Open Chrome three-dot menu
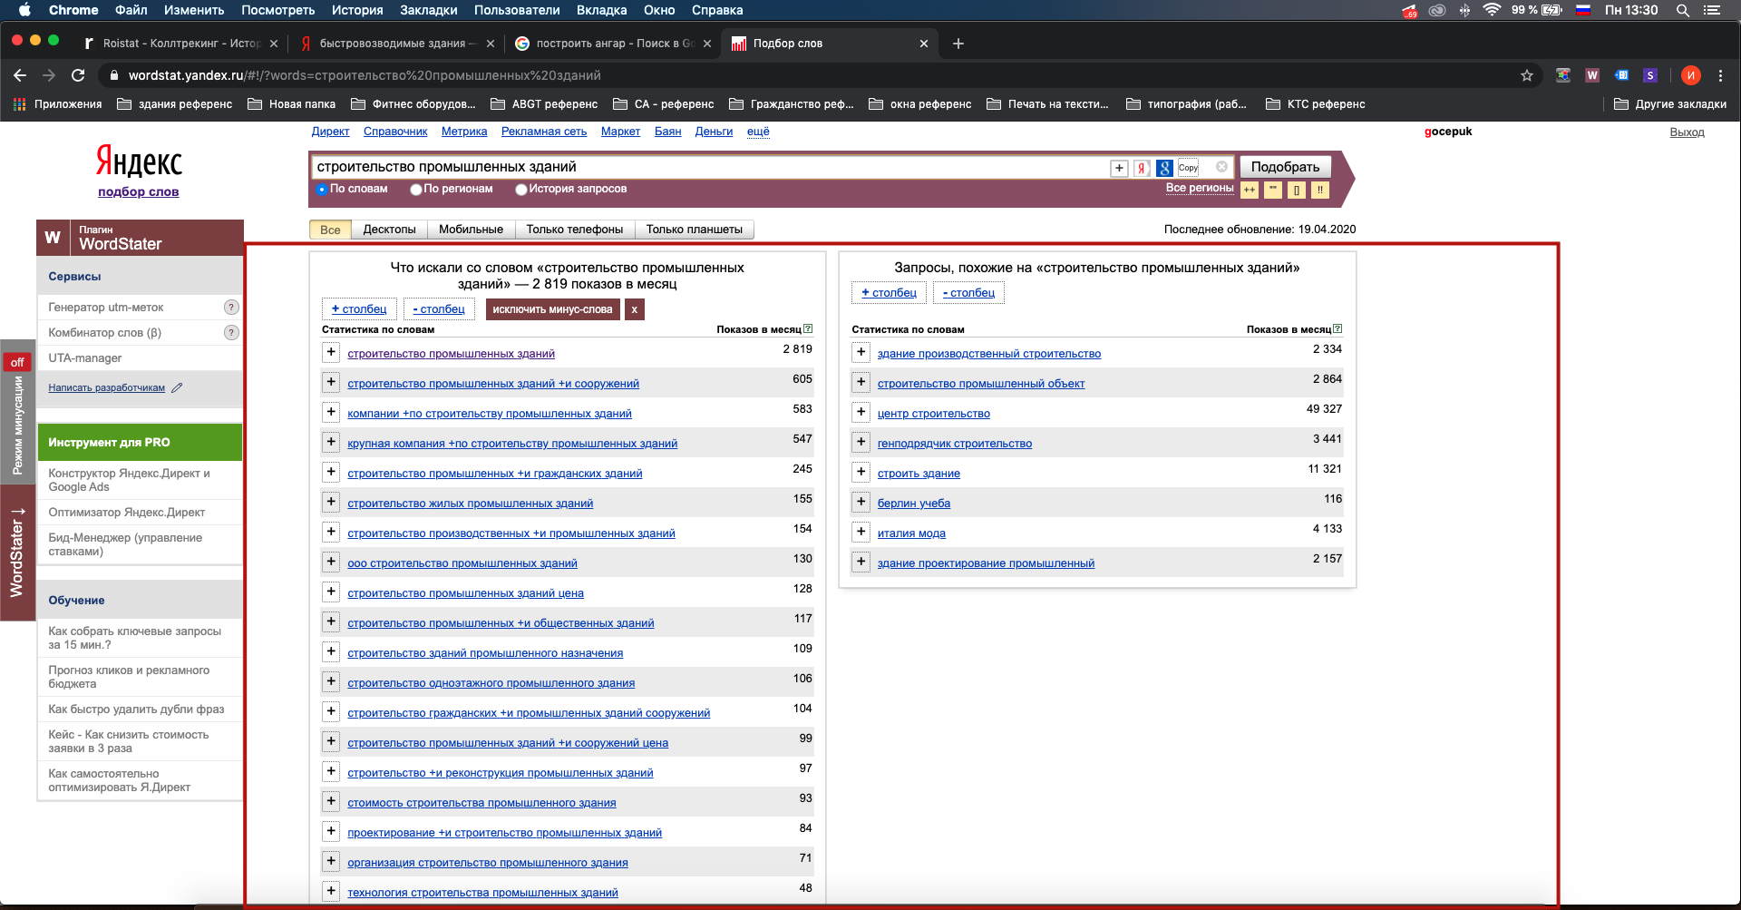This screenshot has width=1741, height=910. point(1720,75)
